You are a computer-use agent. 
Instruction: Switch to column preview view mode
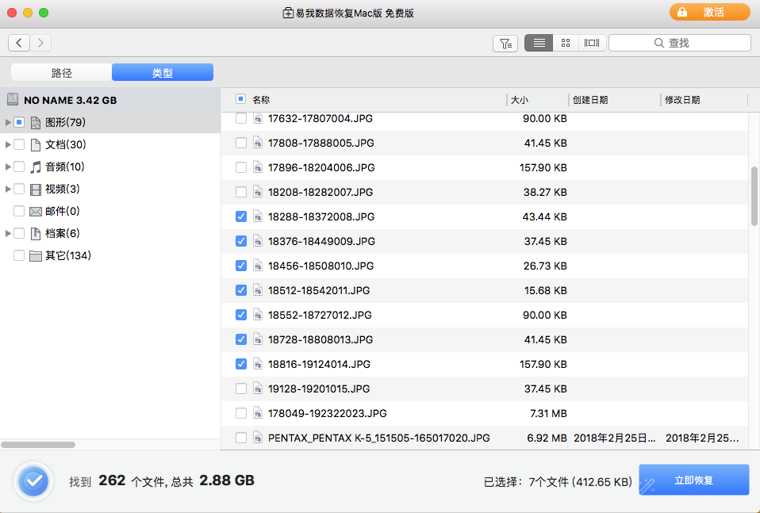click(x=591, y=43)
